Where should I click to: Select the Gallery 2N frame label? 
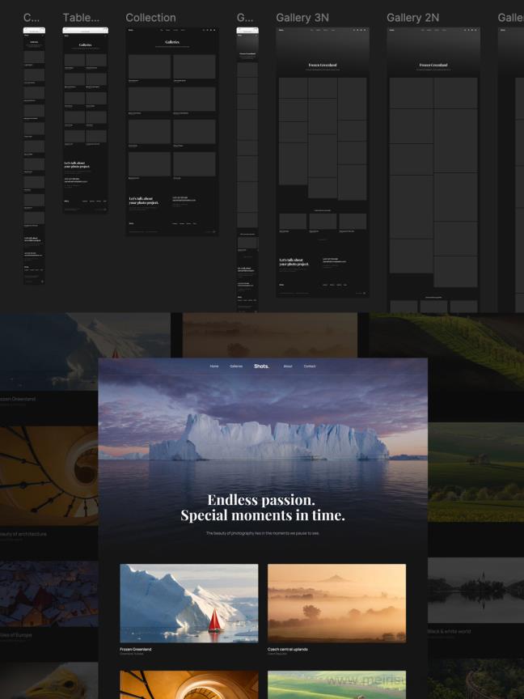pos(412,18)
